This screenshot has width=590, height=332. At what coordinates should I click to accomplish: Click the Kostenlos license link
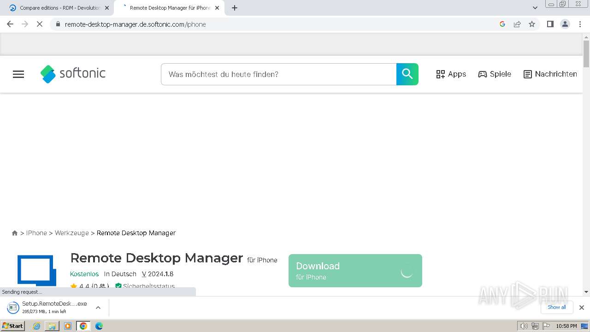pyautogui.click(x=84, y=274)
